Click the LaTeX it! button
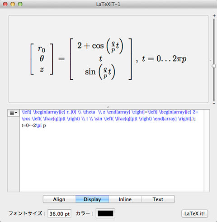 click(x=194, y=213)
